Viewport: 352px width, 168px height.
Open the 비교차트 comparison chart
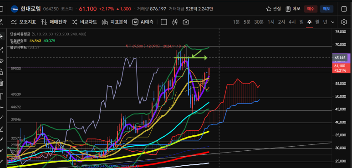pyautogui.click(x=84, y=22)
